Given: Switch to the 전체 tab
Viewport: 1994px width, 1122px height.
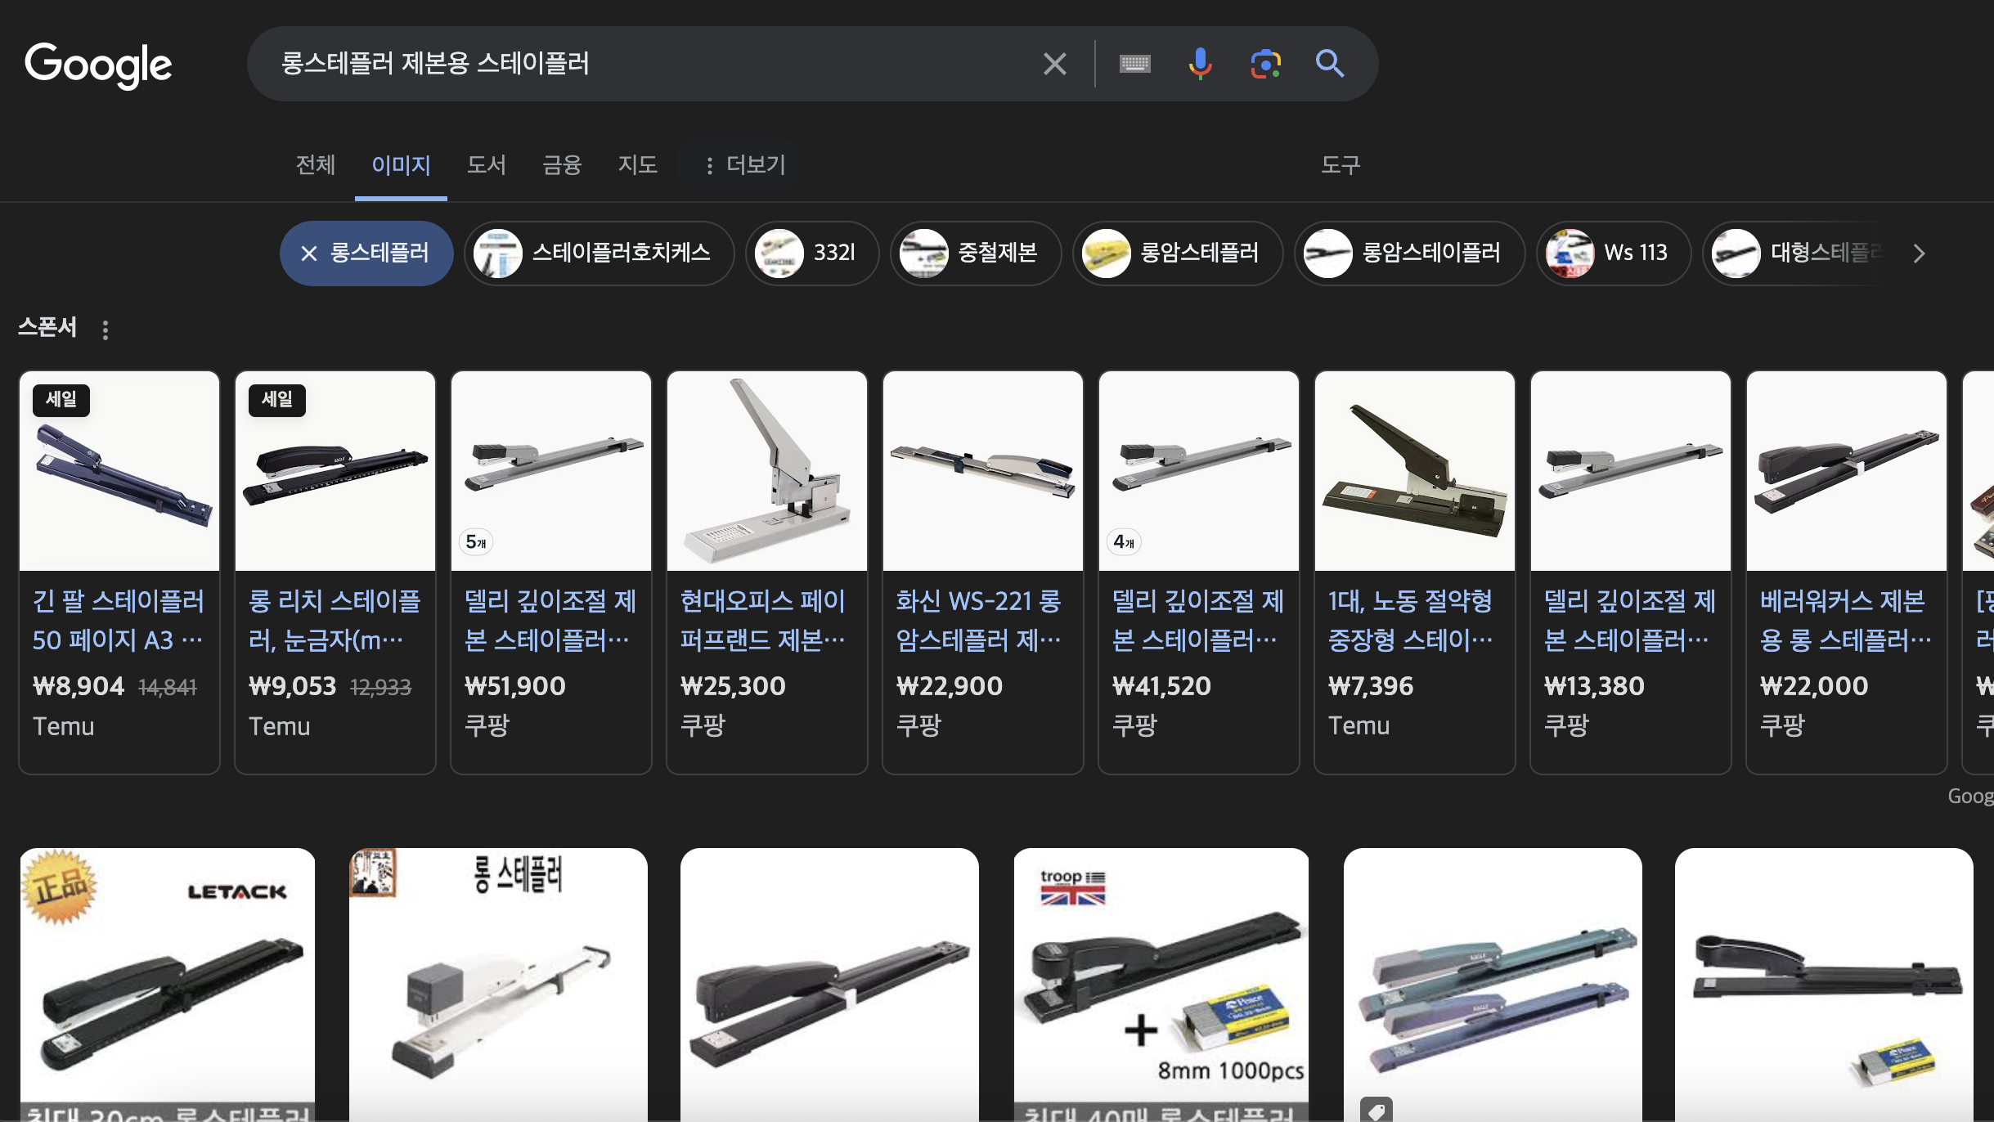Looking at the screenshot, I should pyautogui.click(x=316, y=165).
